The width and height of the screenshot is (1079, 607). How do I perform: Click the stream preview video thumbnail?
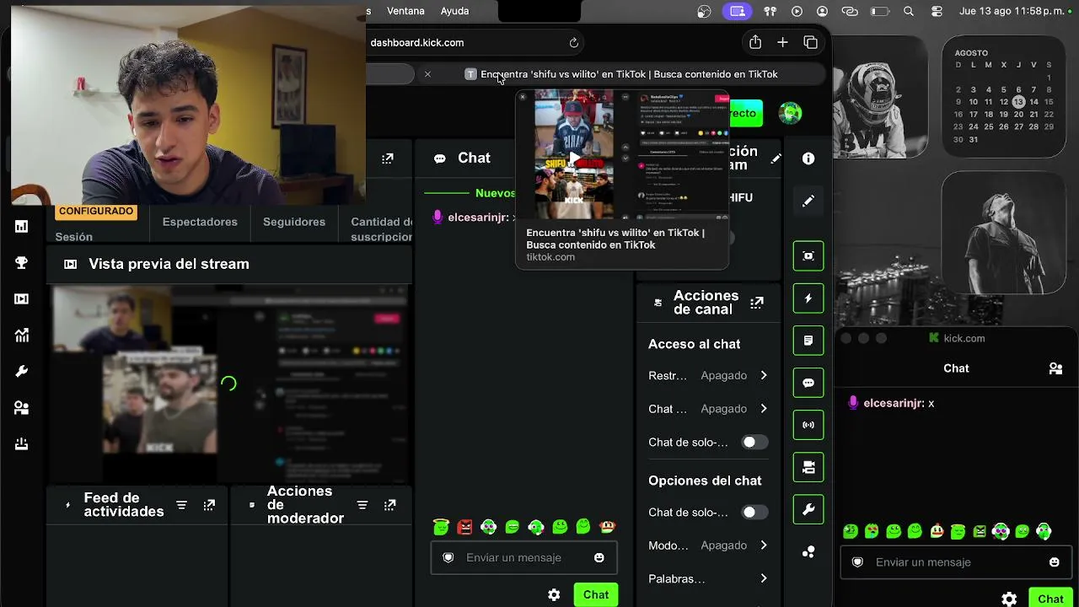pyautogui.click(x=229, y=384)
